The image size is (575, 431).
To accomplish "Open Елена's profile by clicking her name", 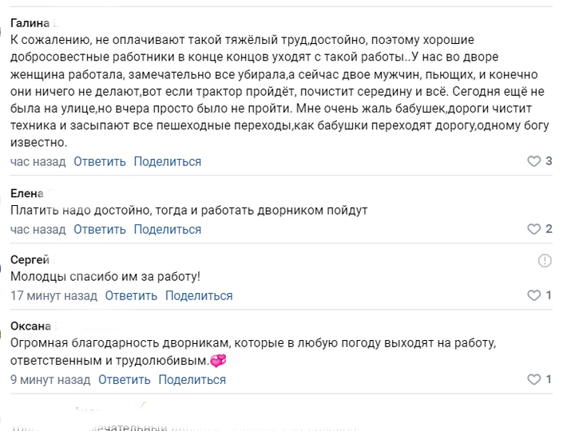I will 26,193.
